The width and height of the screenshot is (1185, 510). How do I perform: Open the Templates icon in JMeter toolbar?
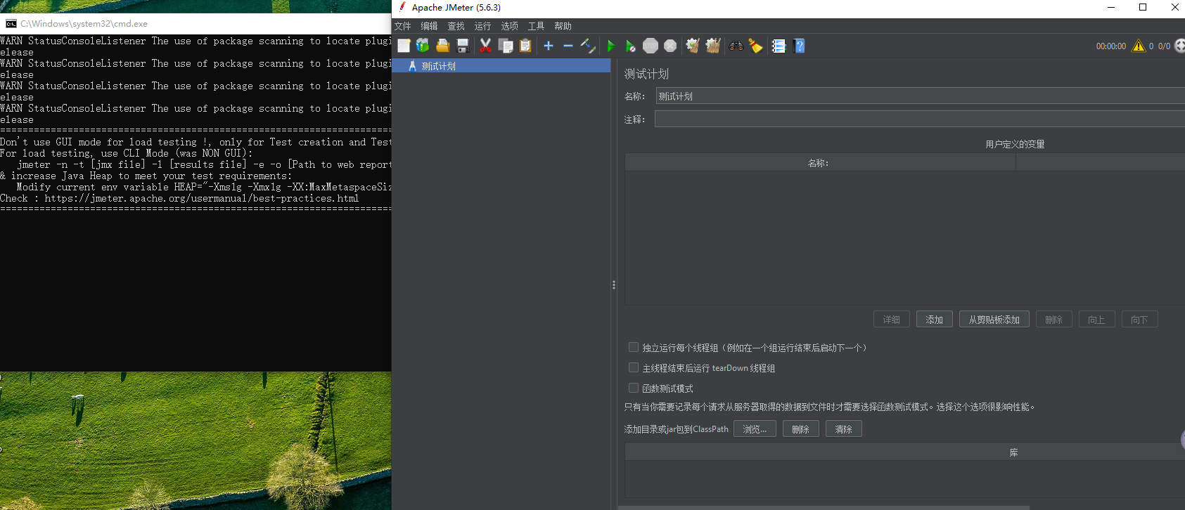pyautogui.click(x=423, y=46)
